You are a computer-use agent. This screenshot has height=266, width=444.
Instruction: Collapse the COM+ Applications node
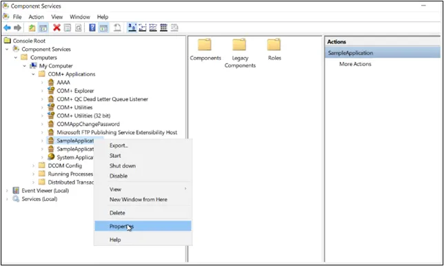33,74
